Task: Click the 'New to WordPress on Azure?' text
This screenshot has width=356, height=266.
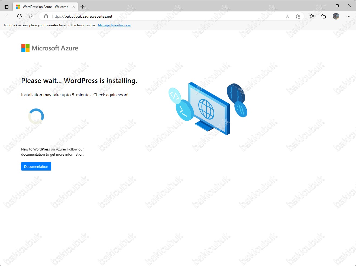Action: 53,152
